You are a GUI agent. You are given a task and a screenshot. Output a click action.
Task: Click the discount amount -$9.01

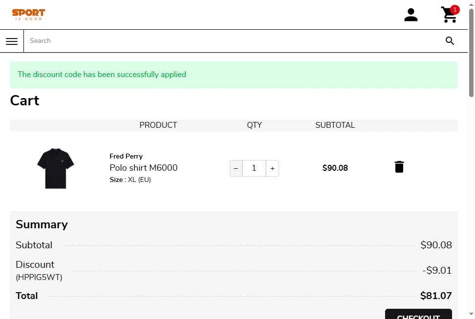coord(437,270)
